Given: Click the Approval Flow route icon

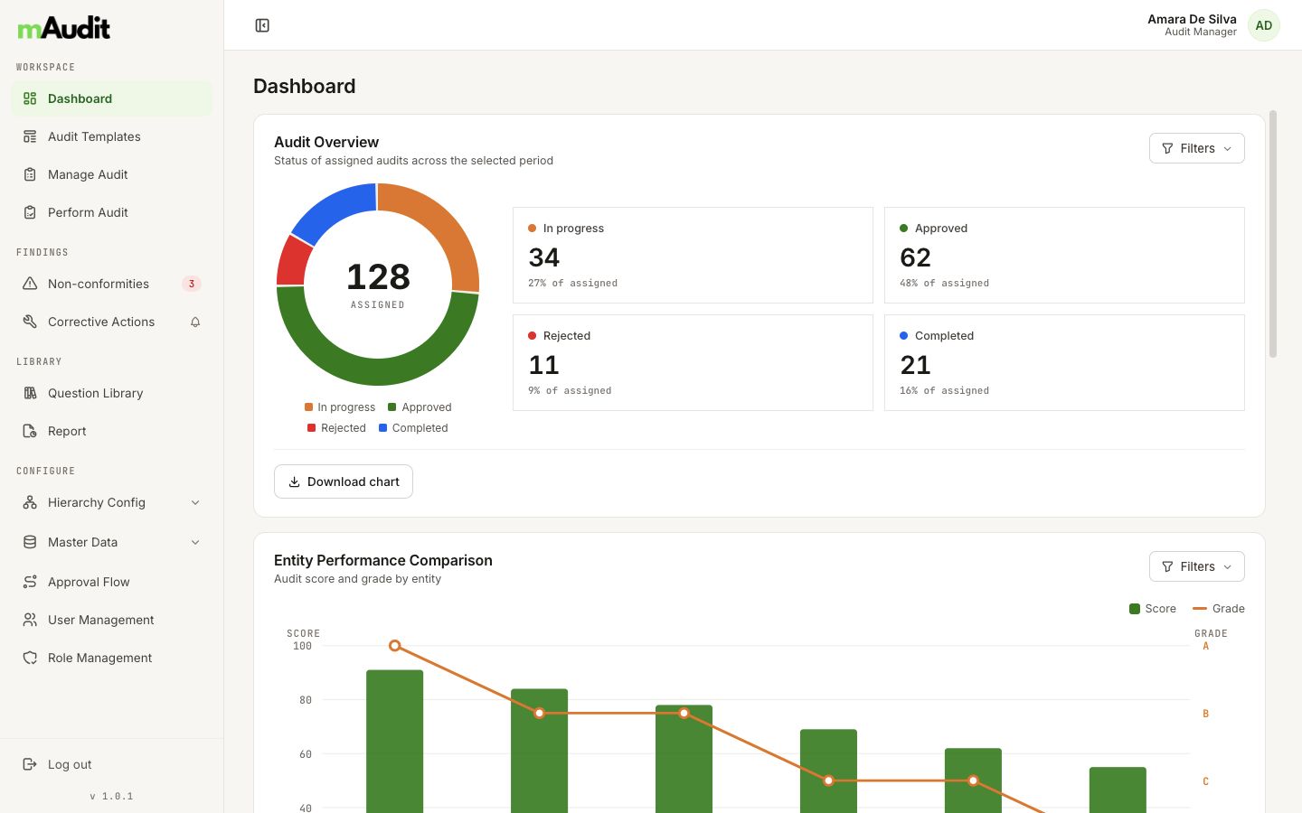Looking at the screenshot, I should (30, 582).
